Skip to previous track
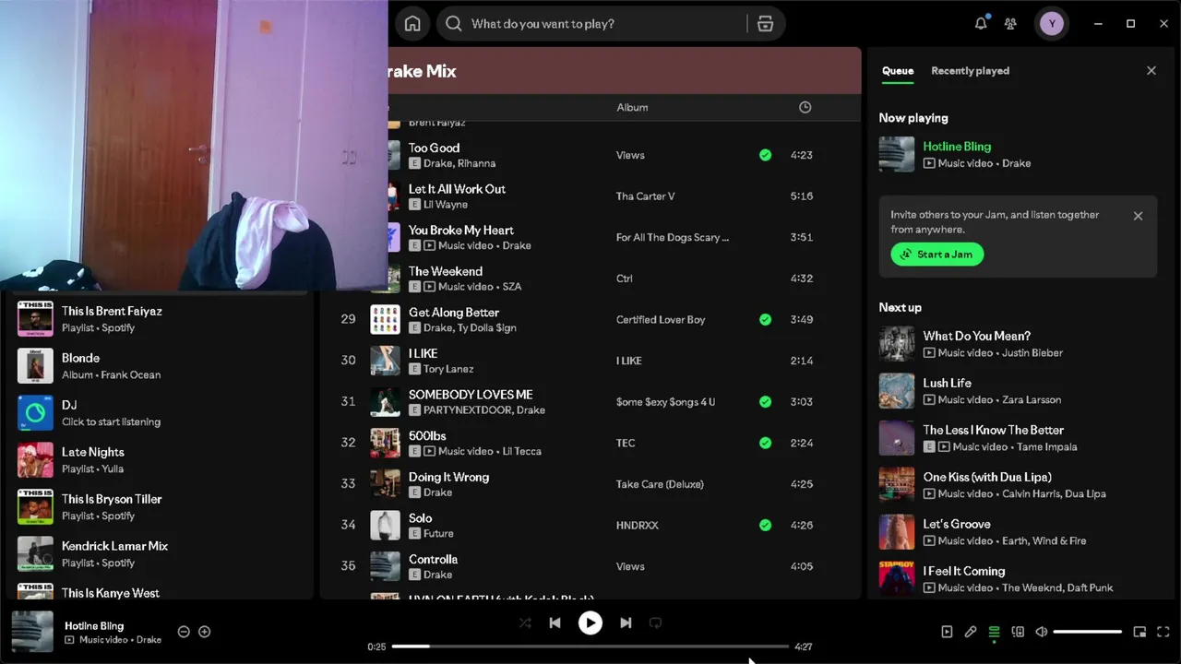Image resolution: width=1181 pixels, height=664 pixels. 555,622
